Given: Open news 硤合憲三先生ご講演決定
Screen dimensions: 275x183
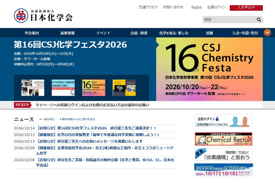Looking at the screenshot, I should [x=96, y=128].
